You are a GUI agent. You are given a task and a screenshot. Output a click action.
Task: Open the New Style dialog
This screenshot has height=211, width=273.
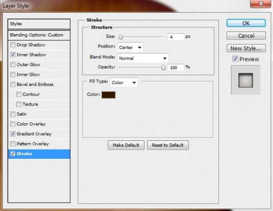tap(246, 48)
